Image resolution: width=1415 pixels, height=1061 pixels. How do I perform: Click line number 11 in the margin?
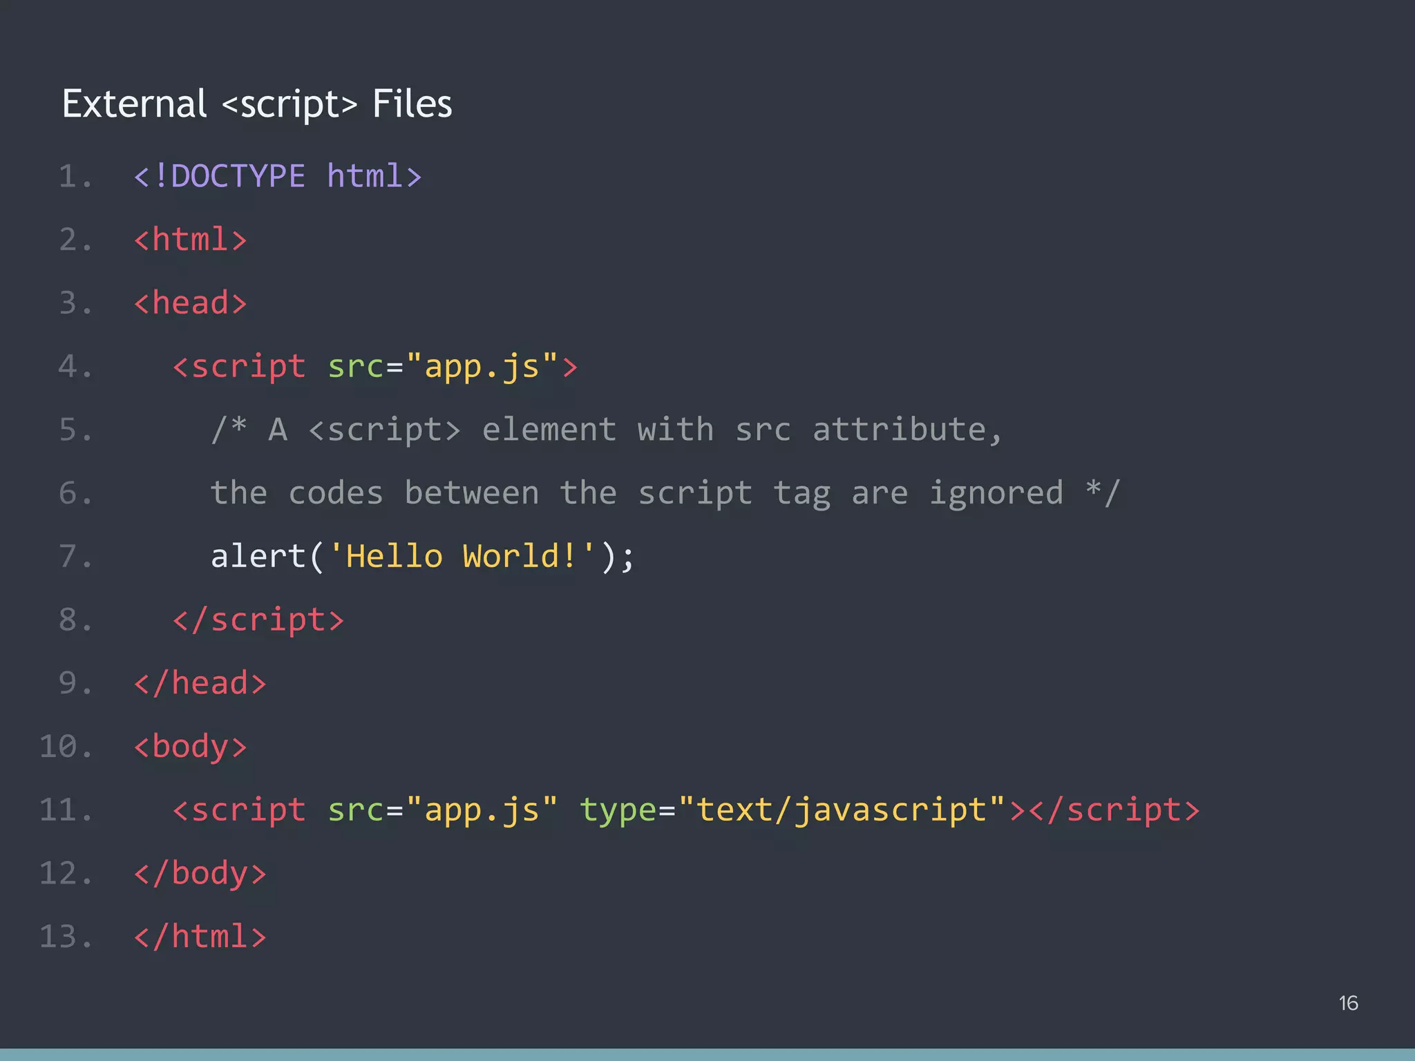(66, 809)
